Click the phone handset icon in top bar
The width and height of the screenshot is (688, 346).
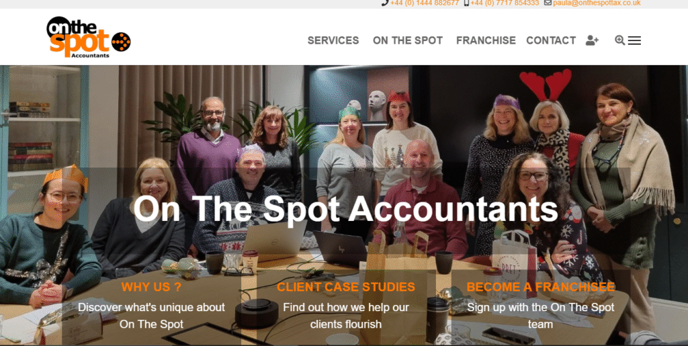(385, 3)
